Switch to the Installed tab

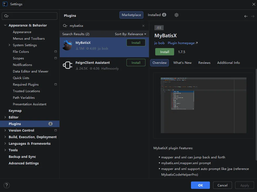point(157,15)
